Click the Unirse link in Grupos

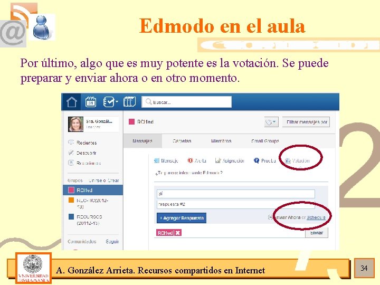coord(95,180)
